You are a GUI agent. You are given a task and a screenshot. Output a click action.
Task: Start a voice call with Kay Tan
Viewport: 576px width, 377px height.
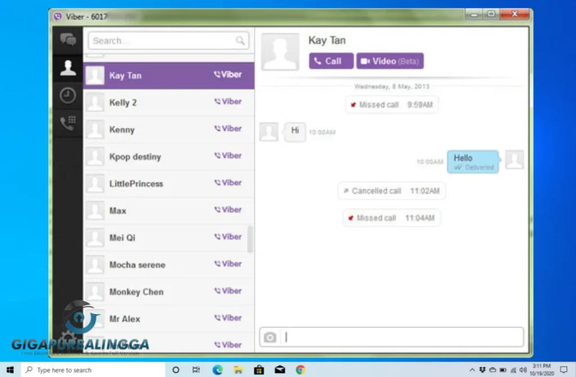pos(331,61)
